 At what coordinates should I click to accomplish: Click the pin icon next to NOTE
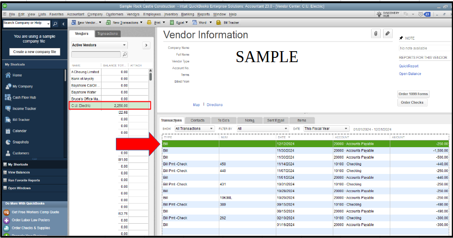tap(401, 38)
